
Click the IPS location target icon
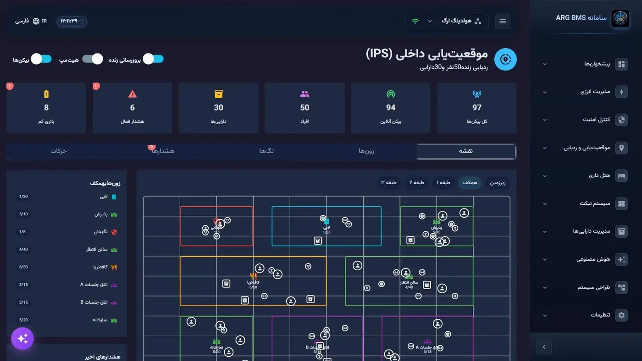pos(505,60)
